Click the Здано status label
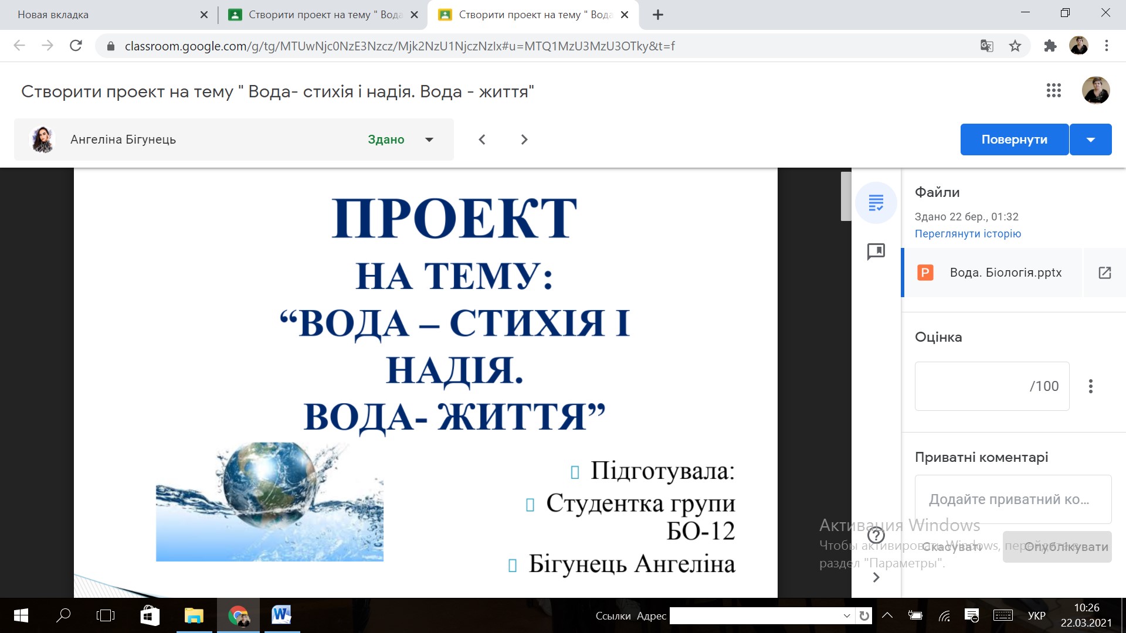 pos(386,139)
